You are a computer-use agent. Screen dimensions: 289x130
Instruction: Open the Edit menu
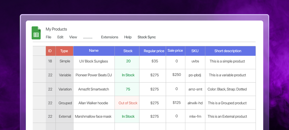pos(60,37)
